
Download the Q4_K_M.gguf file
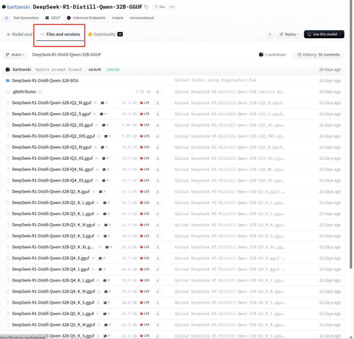[158, 291]
